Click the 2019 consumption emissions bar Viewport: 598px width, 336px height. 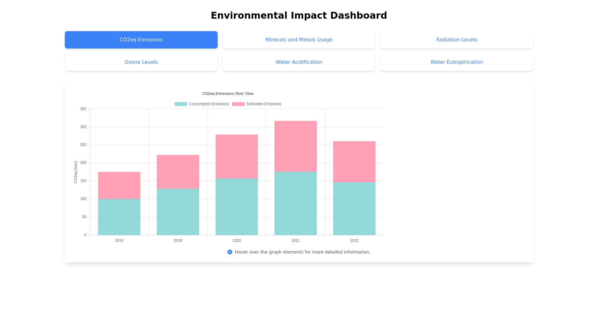(178, 212)
